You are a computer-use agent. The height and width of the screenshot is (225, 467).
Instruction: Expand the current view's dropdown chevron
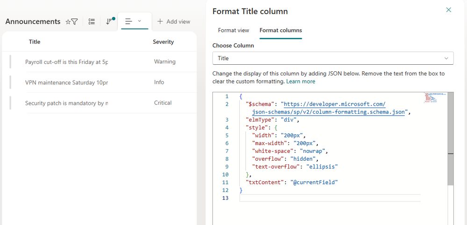click(139, 21)
